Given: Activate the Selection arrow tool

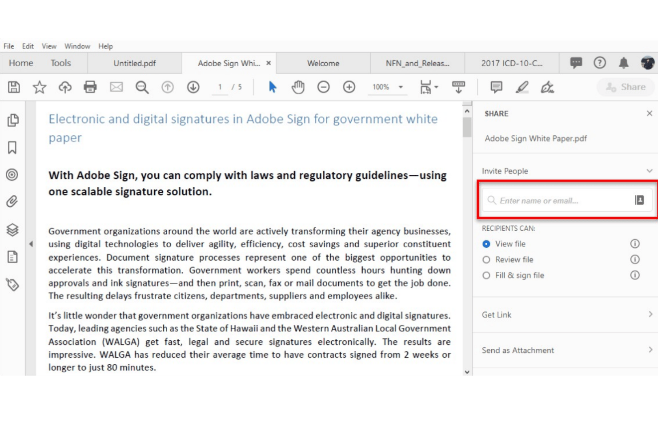Looking at the screenshot, I should click(x=273, y=87).
